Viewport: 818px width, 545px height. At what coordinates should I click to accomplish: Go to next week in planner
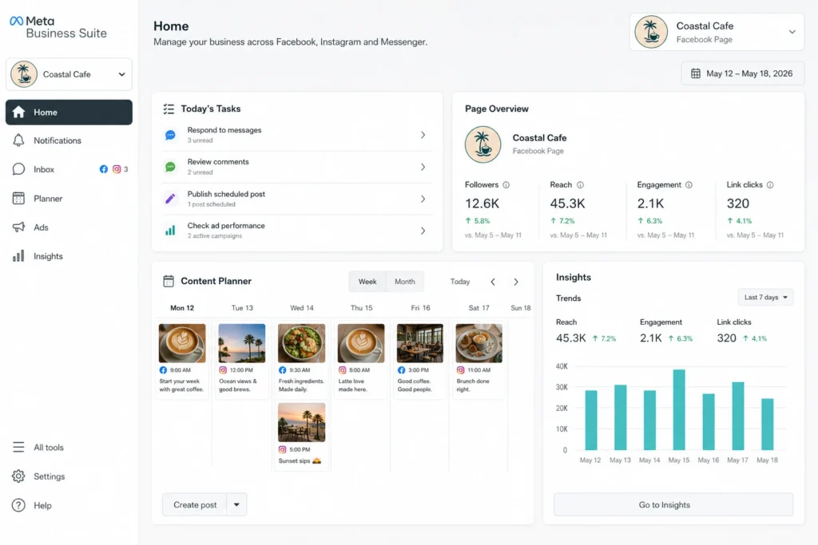[x=516, y=282]
